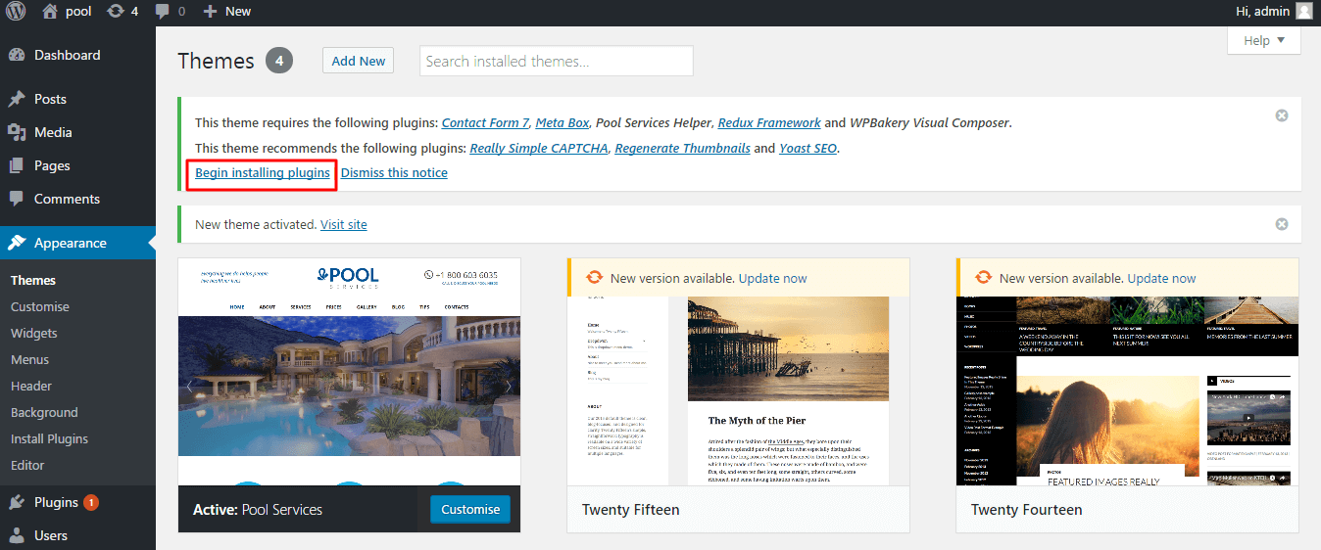The image size is (1321, 550).
Task: Select the Twenty Fifteen theme thumbnail
Action: (x=739, y=391)
